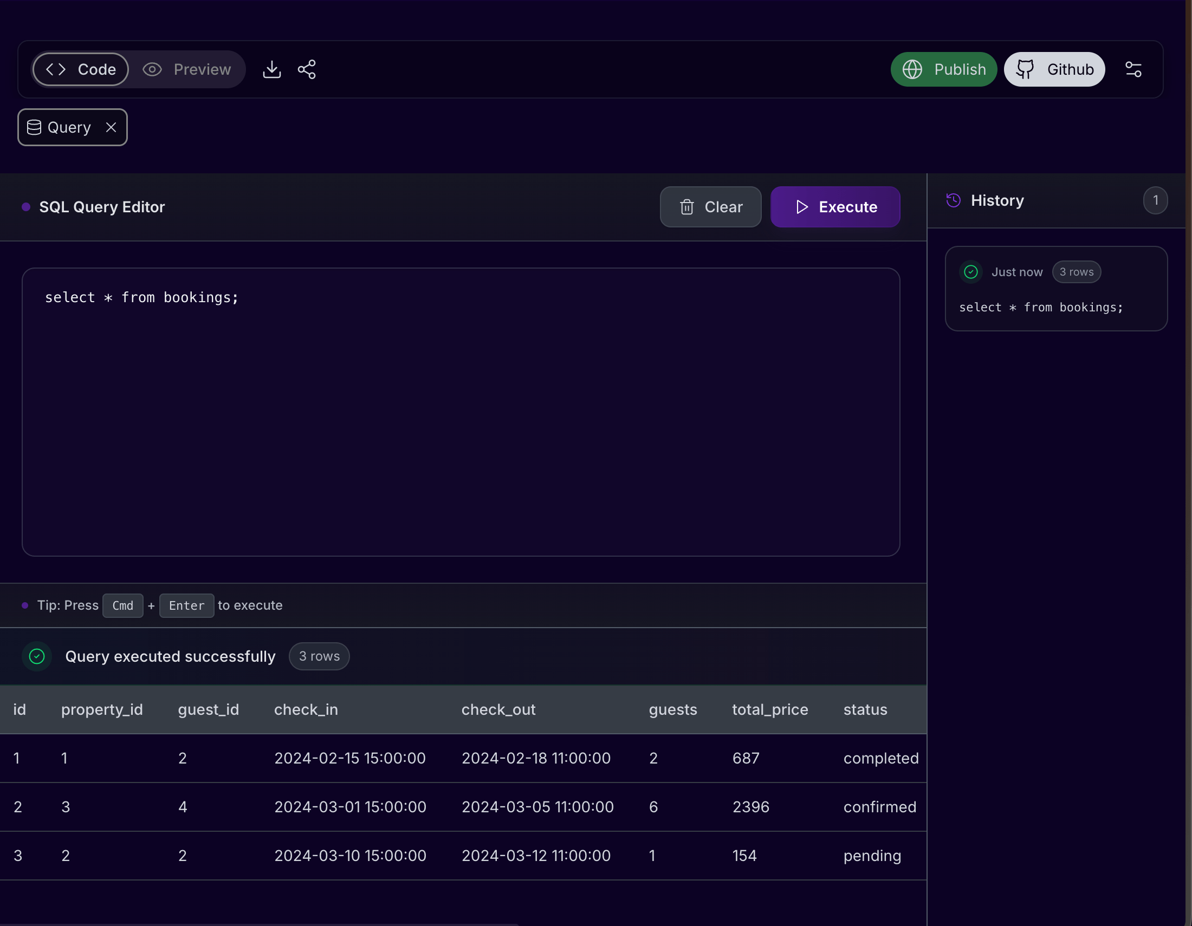Click the '3 rows' badge in results

[319, 657]
